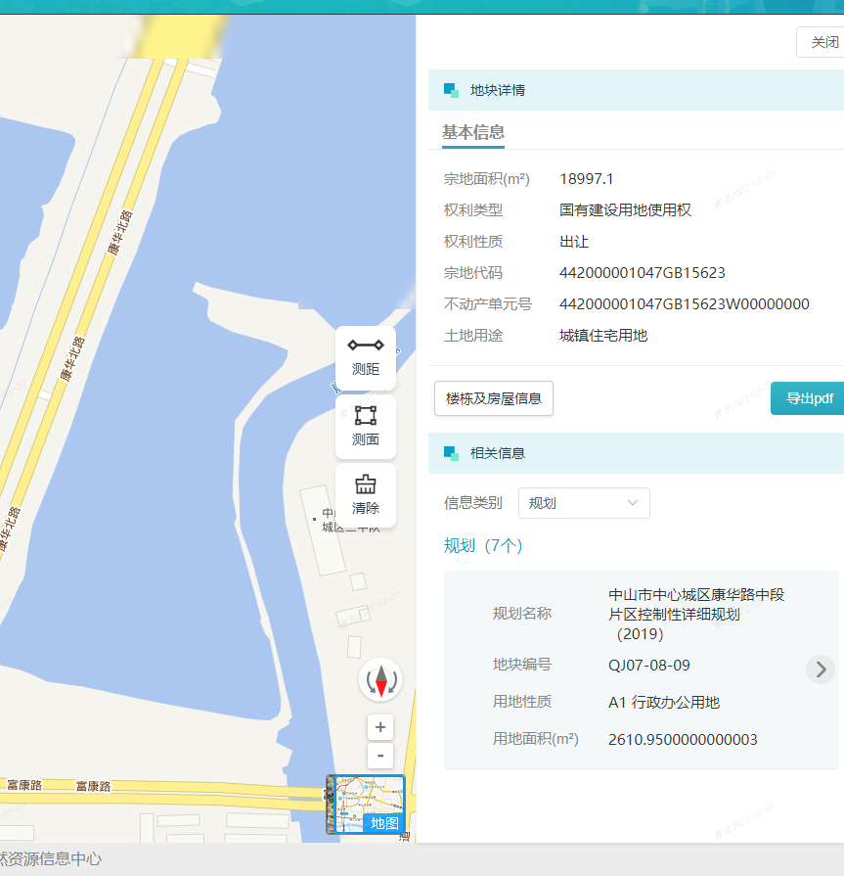
Task: Click the 宗地代码 value 442000001047GB15623
Action: tap(642, 273)
